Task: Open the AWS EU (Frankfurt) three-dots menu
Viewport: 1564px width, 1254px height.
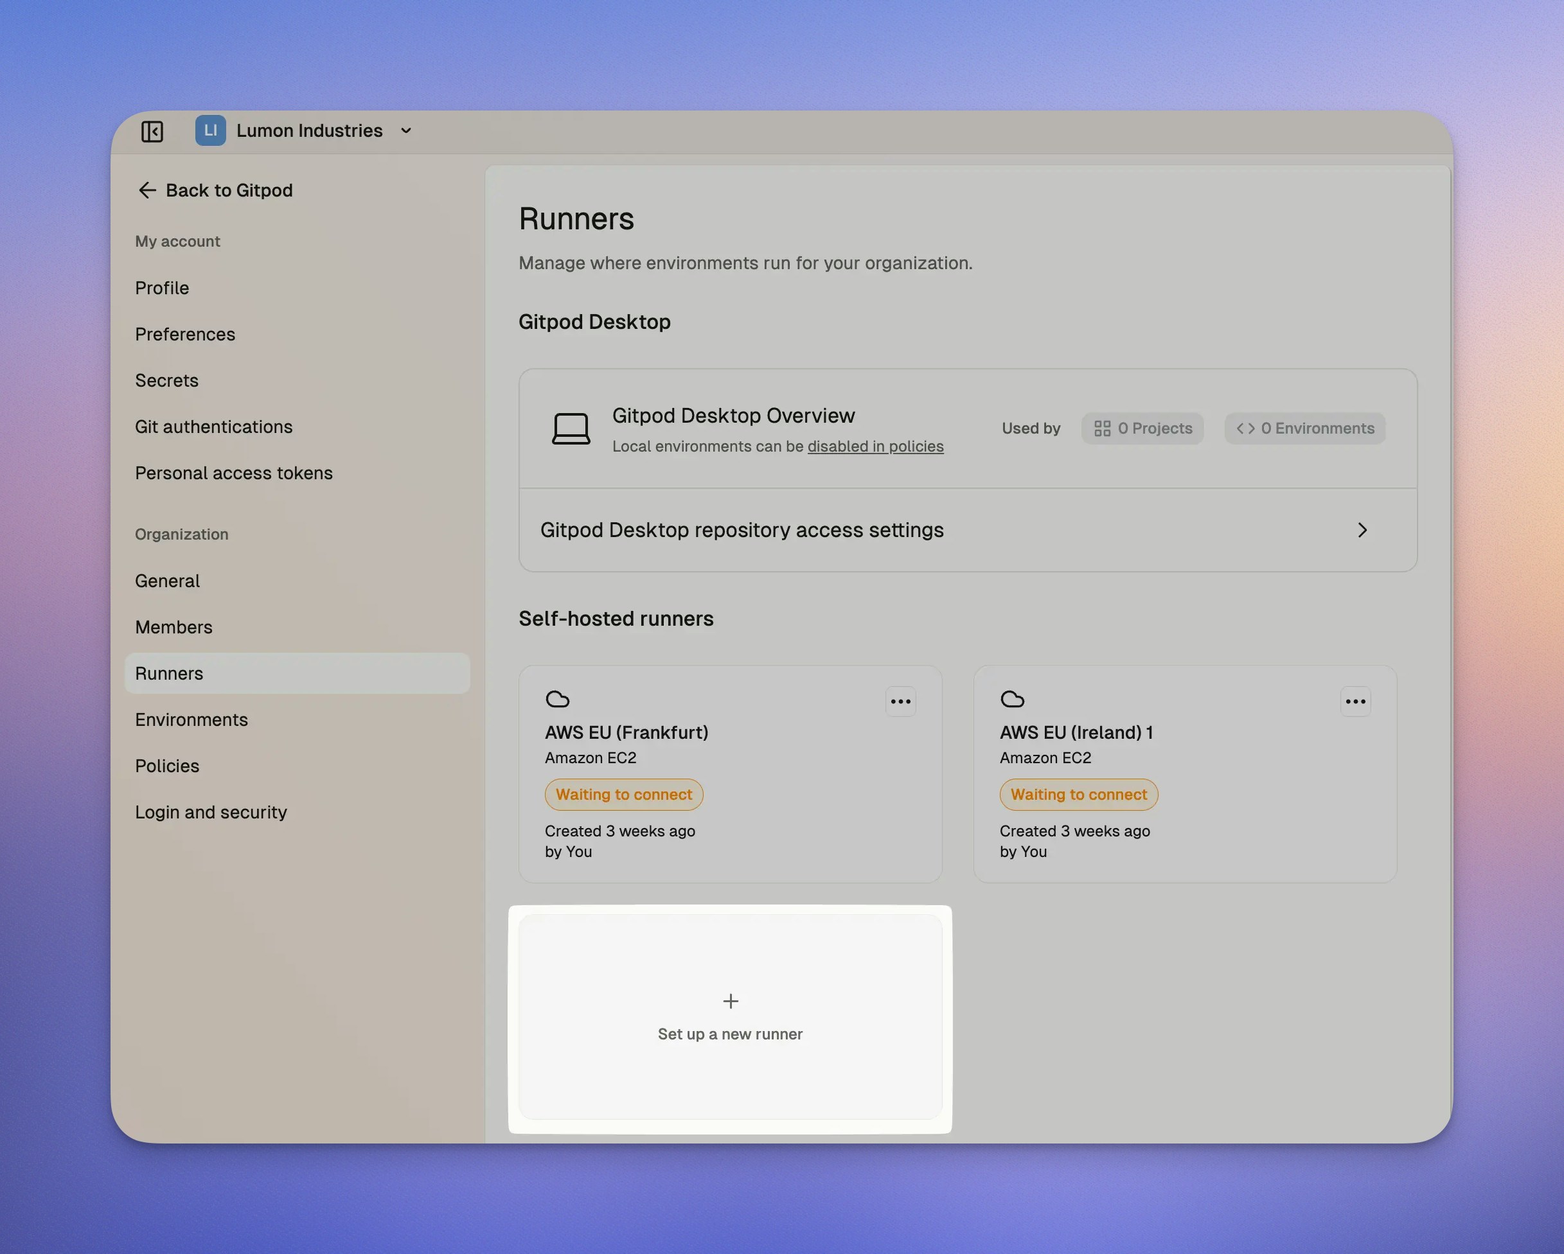Action: [900, 702]
